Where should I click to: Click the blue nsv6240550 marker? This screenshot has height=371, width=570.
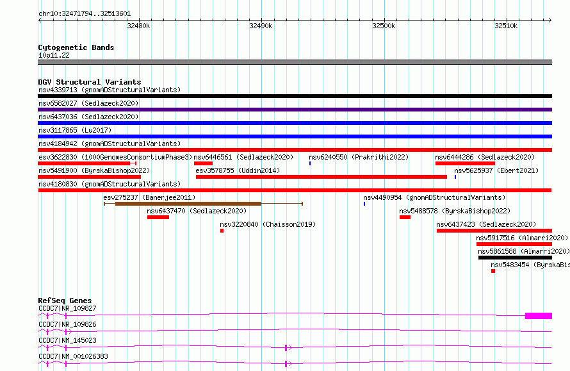pos(310,163)
